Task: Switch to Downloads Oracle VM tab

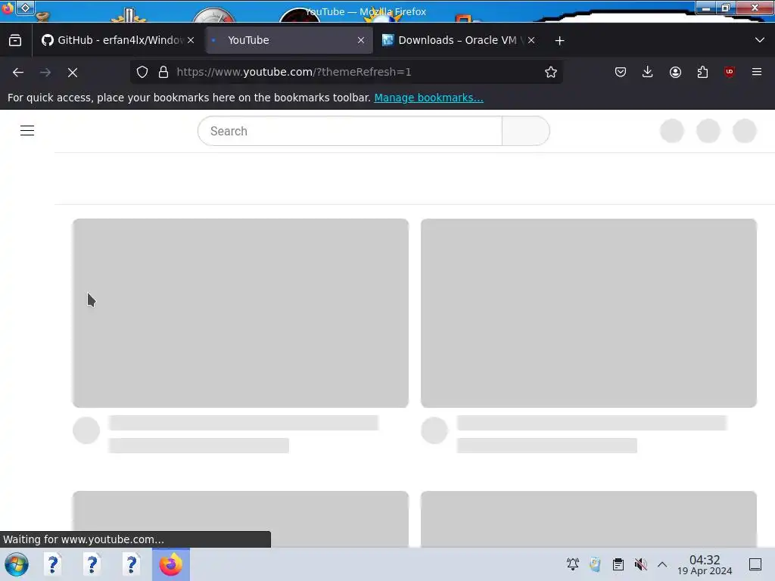Action: [x=459, y=40]
